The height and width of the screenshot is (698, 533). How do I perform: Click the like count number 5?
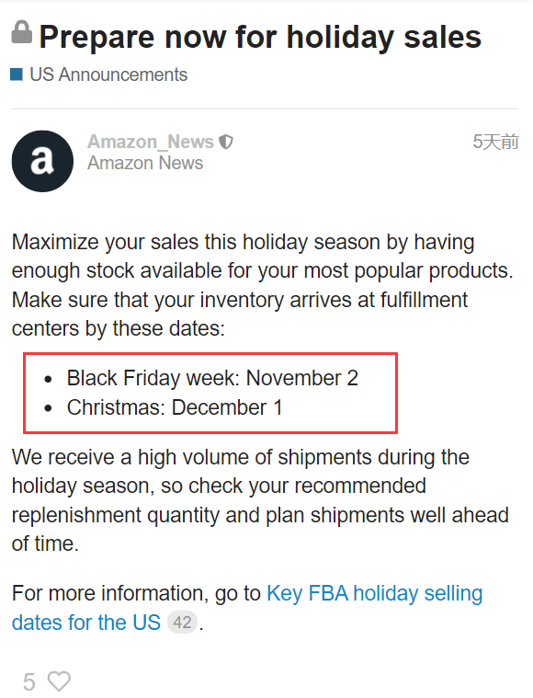tap(28, 682)
